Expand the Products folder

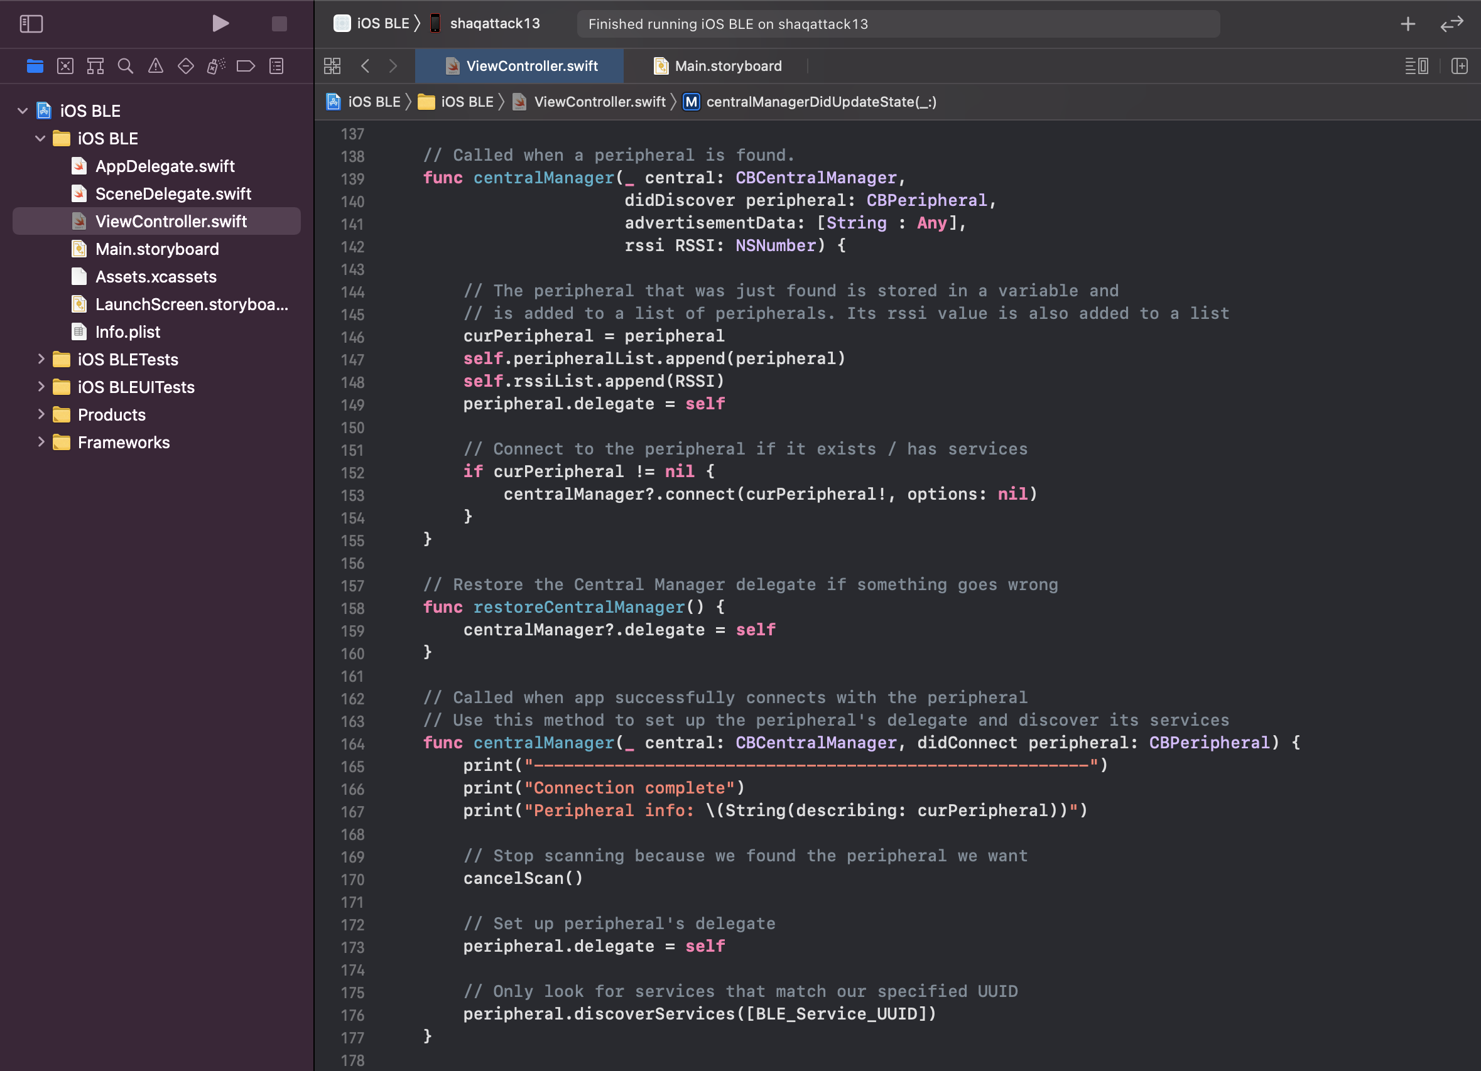tap(40, 414)
